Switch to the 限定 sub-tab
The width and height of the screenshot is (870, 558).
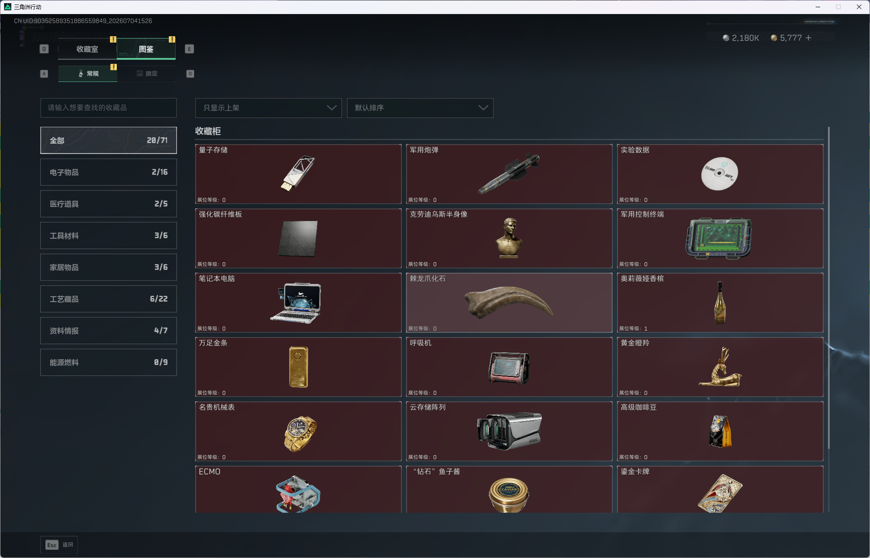tap(147, 73)
